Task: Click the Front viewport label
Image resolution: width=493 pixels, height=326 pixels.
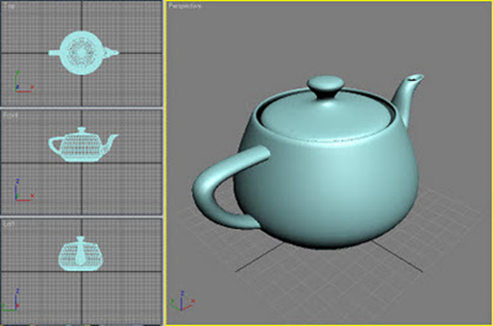Action: 10,114
